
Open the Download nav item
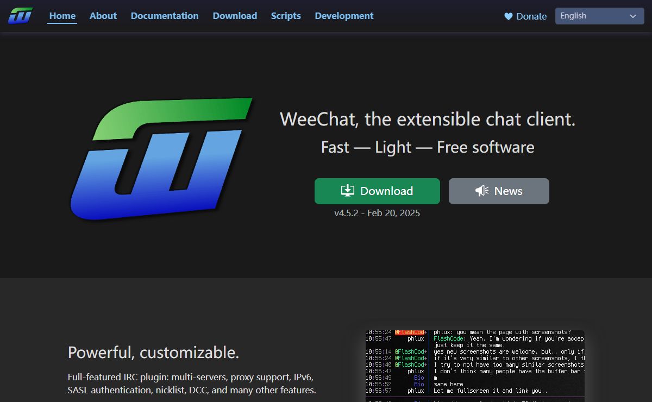[x=235, y=16]
